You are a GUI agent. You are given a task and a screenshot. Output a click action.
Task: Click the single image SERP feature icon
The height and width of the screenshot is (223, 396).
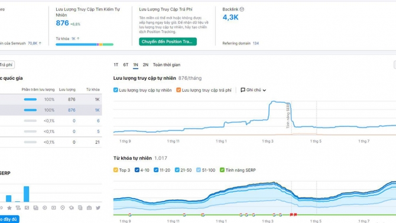pos(27,208)
